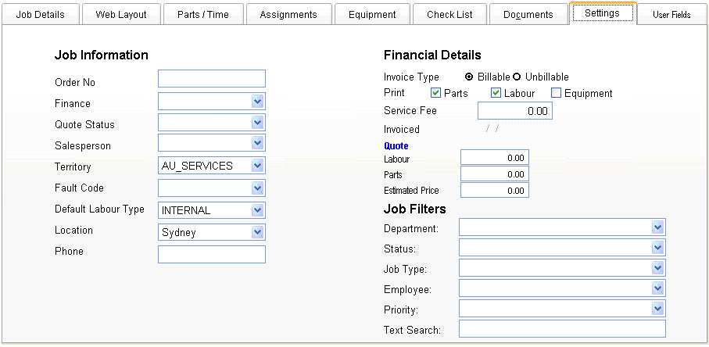Open the Department filter dropdown

click(x=657, y=227)
